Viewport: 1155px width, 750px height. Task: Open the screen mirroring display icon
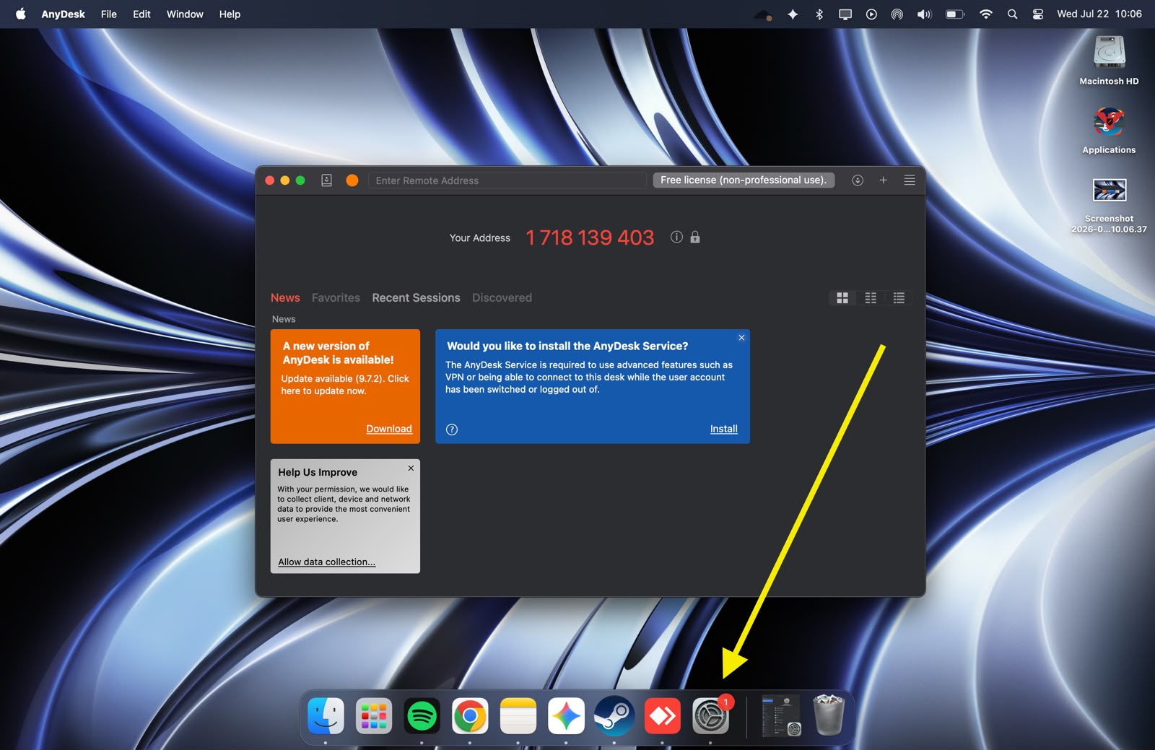[845, 14]
